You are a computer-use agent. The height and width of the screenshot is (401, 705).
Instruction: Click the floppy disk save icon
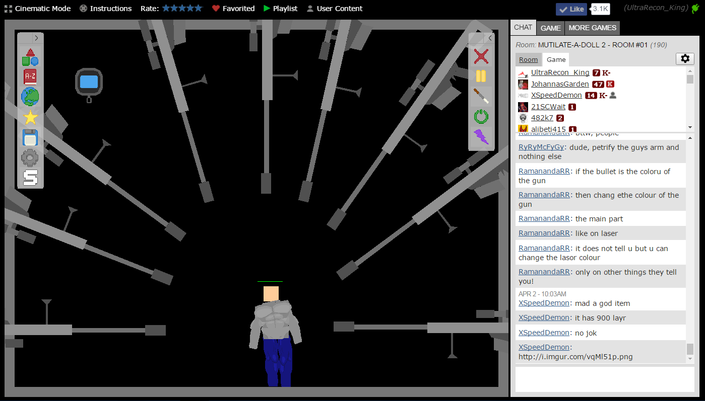[x=30, y=137]
